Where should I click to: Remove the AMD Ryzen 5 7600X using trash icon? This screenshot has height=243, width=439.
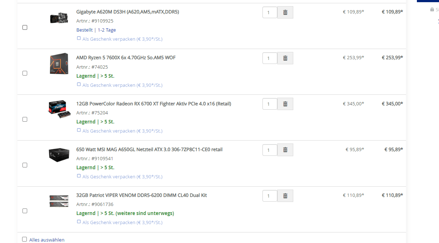(285, 58)
